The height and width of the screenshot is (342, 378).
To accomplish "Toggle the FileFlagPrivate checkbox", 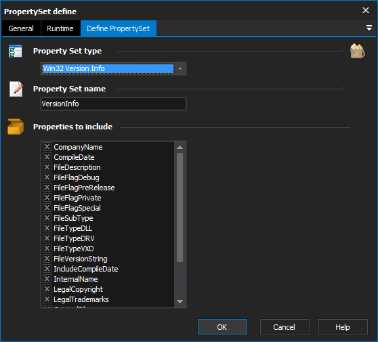I will pos(47,197).
